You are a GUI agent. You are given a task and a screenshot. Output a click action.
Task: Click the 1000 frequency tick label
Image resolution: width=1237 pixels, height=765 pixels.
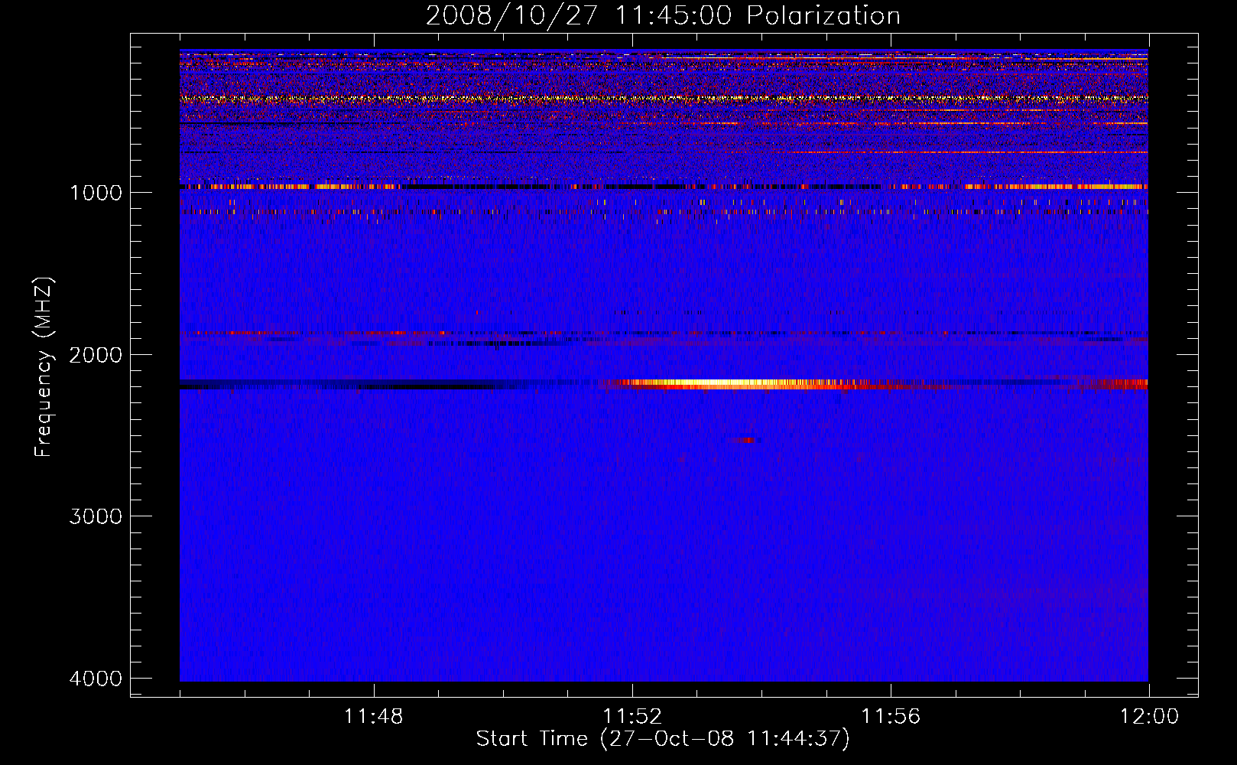96,192
